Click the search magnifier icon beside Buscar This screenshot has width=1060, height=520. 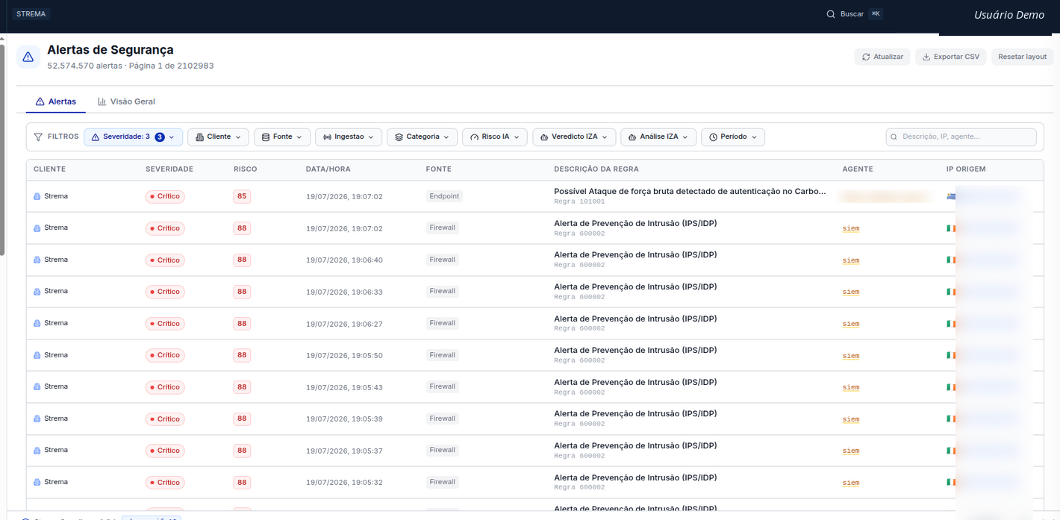click(x=831, y=14)
